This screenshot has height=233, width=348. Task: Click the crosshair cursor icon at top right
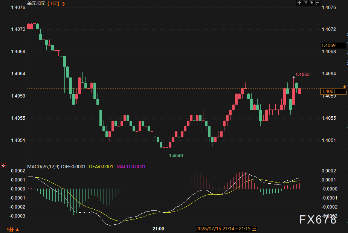coord(299,3)
